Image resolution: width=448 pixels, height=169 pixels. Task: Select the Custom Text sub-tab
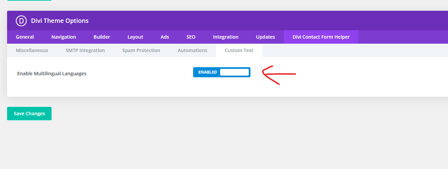pos(239,50)
